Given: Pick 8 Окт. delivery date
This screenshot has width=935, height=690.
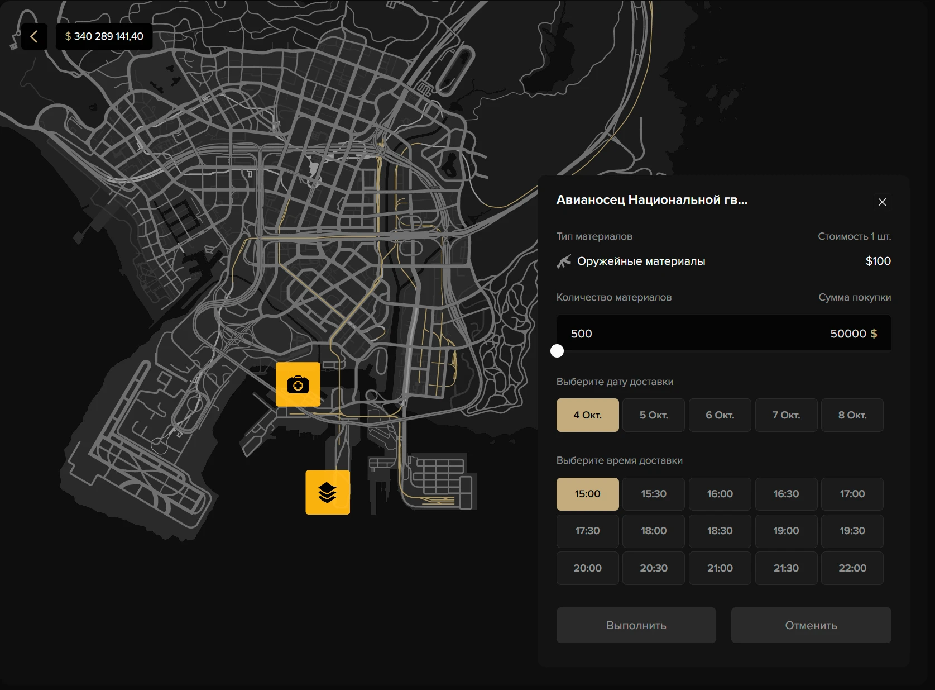Looking at the screenshot, I should pos(852,415).
